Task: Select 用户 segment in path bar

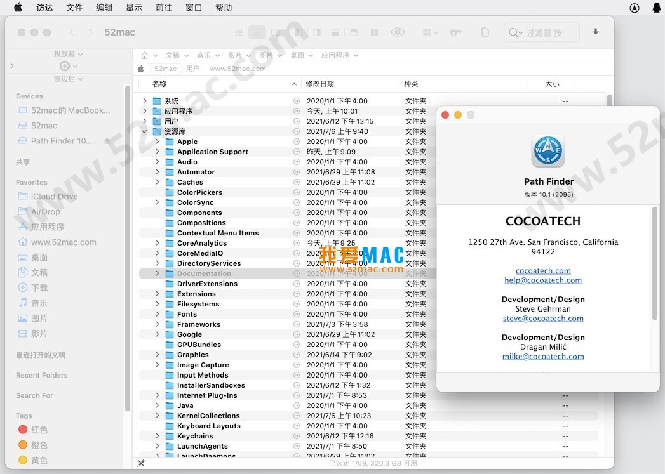Action: pos(192,69)
